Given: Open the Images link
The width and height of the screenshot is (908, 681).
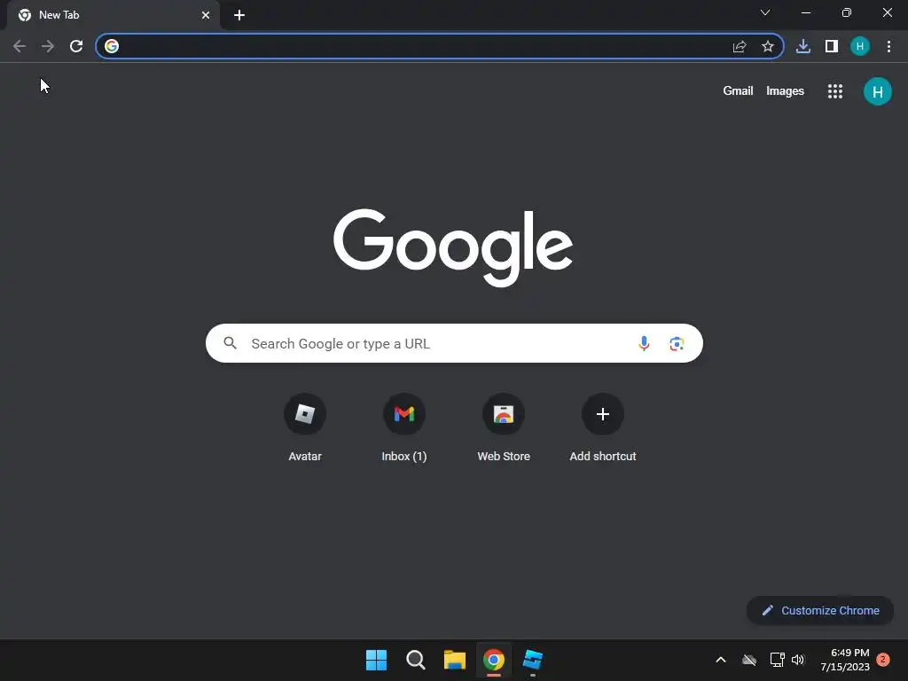Looking at the screenshot, I should tap(785, 91).
